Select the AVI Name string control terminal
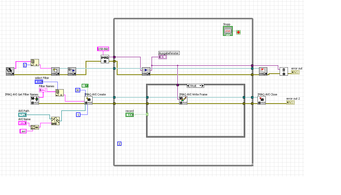 click(x=22, y=123)
